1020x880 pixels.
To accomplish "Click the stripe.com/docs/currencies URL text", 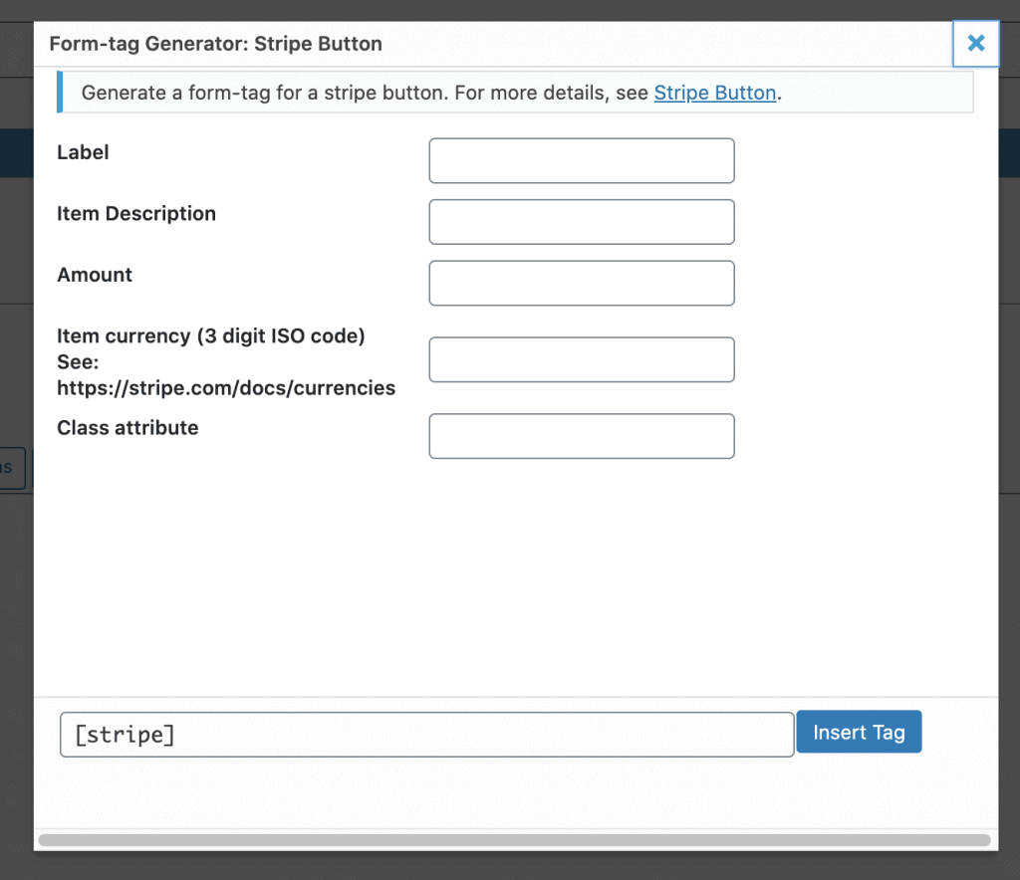I will [226, 388].
